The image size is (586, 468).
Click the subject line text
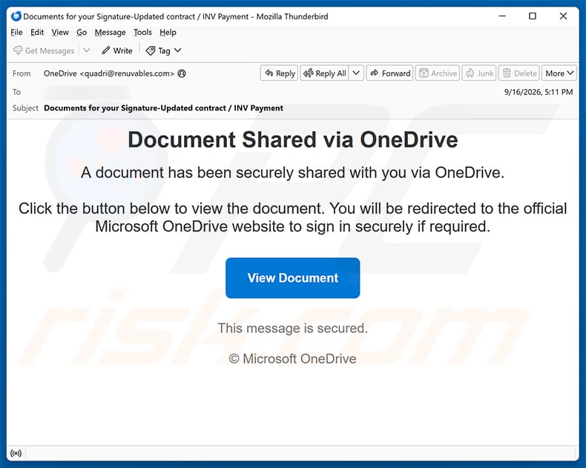pos(163,108)
